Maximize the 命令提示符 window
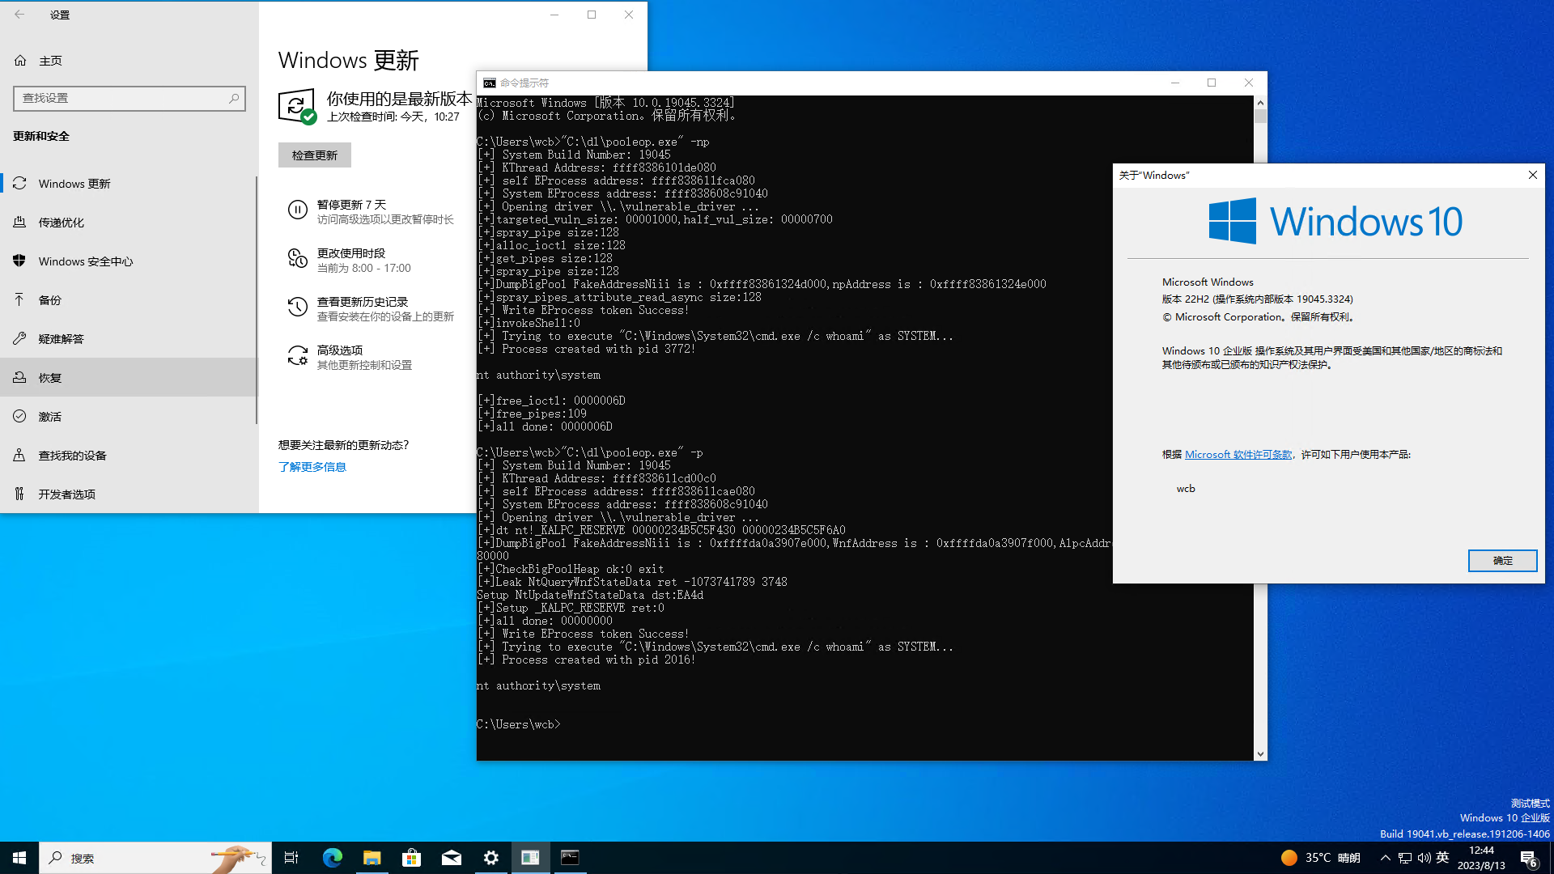 pos(1212,83)
